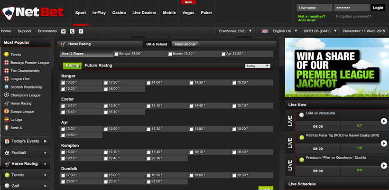Click the green Racing button
389x190 pixels.
point(73,66)
